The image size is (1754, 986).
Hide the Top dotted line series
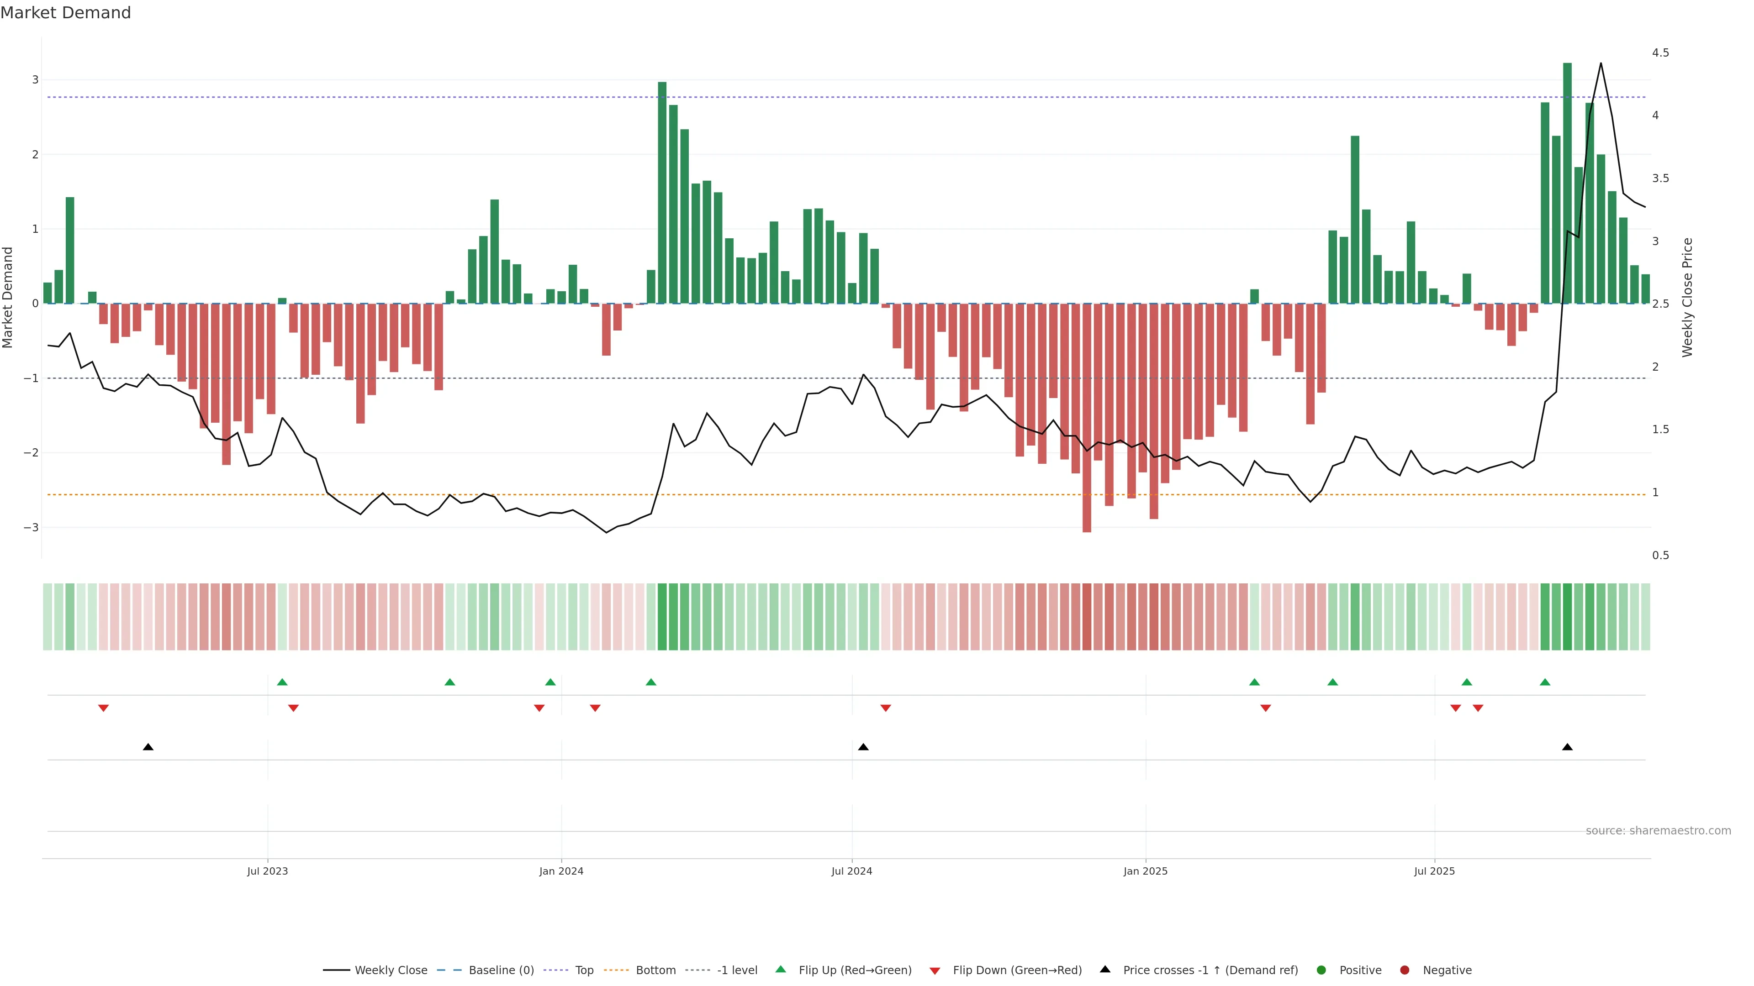[x=584, y=970]
